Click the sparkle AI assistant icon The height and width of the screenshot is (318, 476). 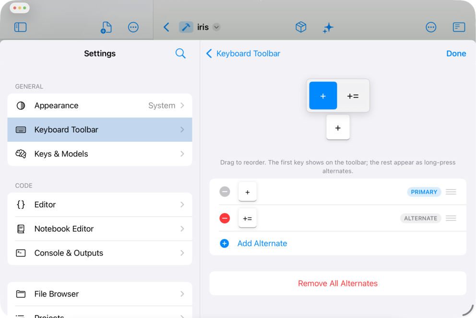tap(328, 28)
